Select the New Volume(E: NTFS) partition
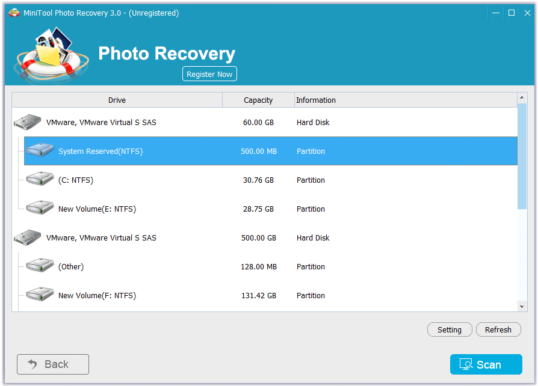This screenshot has height=386, width=538. pyautogui.click(x=271, y=209)
